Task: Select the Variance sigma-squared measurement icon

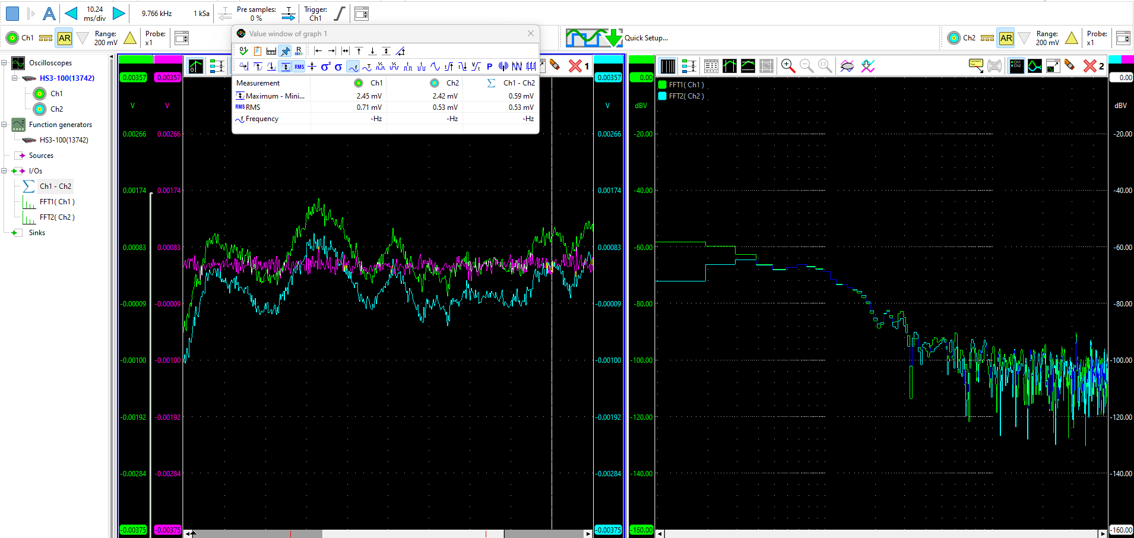Action: [325, 67]
